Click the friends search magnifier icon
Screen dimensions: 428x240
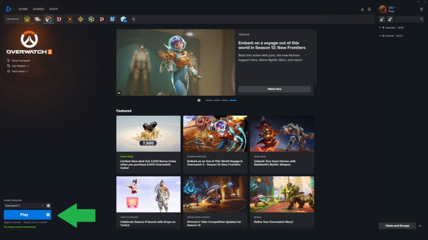[x=422, y=19]
